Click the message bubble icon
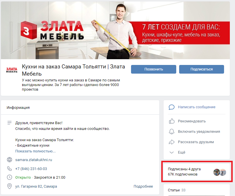The height and width of the screenshot is (196, 235). [x=172, y=107]
